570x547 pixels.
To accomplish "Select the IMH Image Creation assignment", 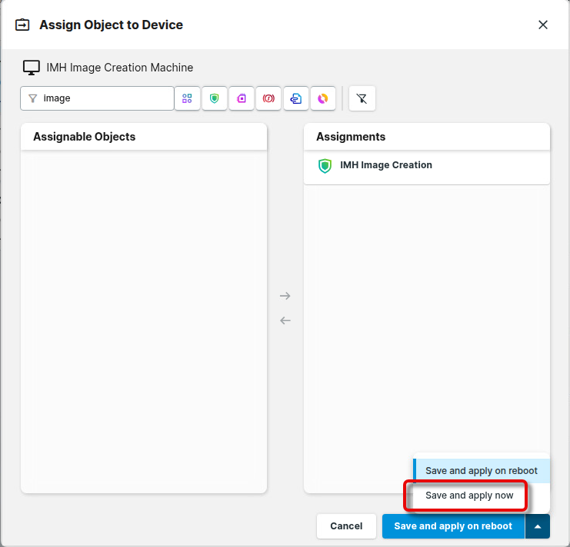I will pyautogui.click(x=386, y=165).
